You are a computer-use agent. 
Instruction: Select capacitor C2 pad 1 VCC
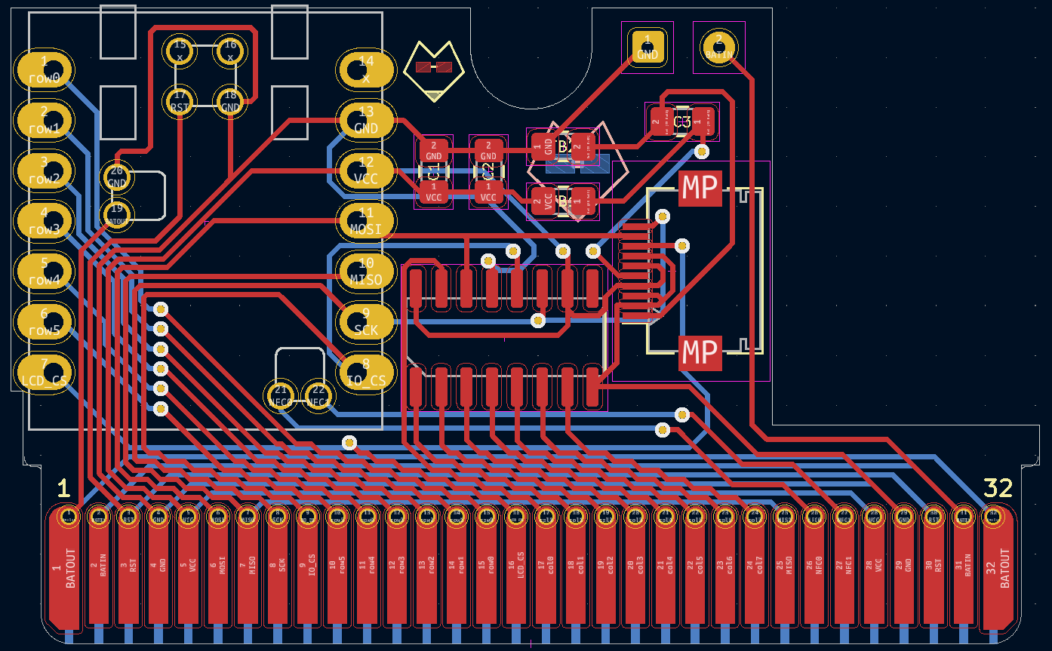tap(489, 192)
